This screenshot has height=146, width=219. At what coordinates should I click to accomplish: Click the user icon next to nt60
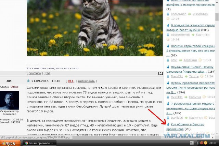tap(168, 60)
